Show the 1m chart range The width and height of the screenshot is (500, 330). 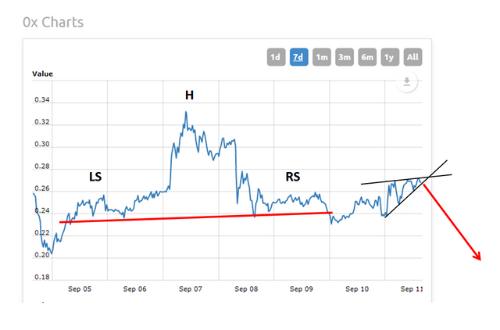click(321, 57)
